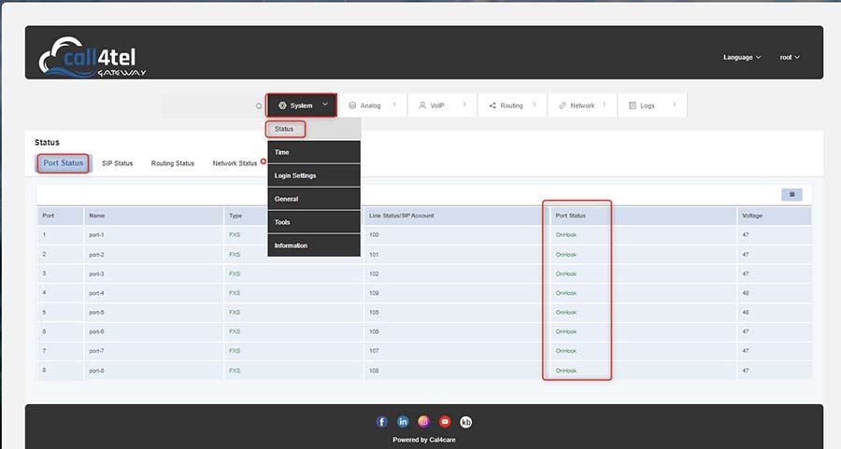Switch to the Routing Status tab
This screenshot has height=449, width=841.
pos(173,163)
